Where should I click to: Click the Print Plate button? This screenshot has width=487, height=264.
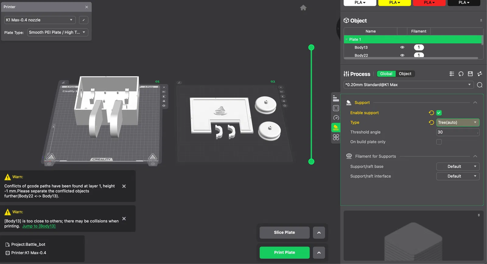pyautogui.click(x=285, y=252)
